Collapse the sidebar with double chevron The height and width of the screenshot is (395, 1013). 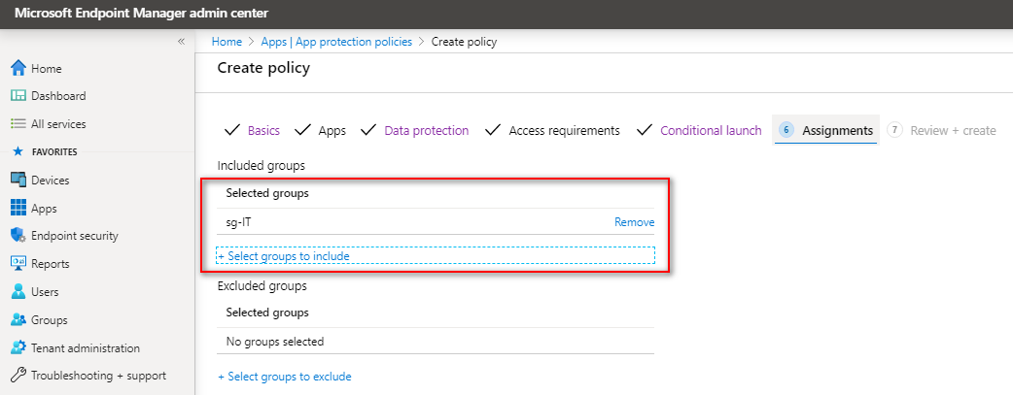(181, 42)
